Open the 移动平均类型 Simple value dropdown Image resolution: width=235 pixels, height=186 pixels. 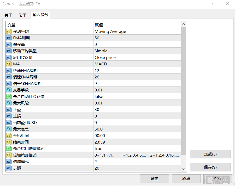(x=137, y=51)
